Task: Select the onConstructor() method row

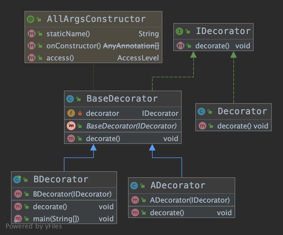Action: click(93, 46)
